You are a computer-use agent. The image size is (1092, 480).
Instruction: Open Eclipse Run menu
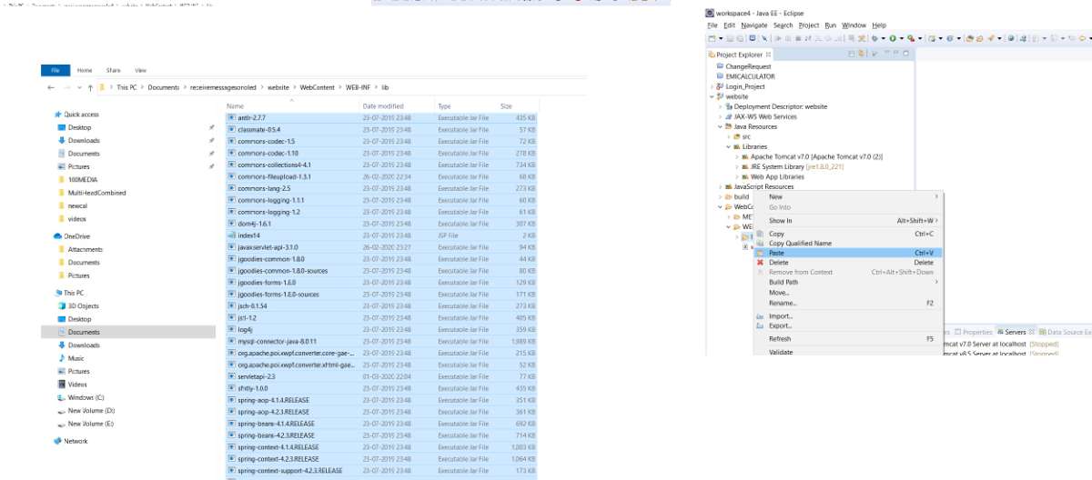[830, 25]
